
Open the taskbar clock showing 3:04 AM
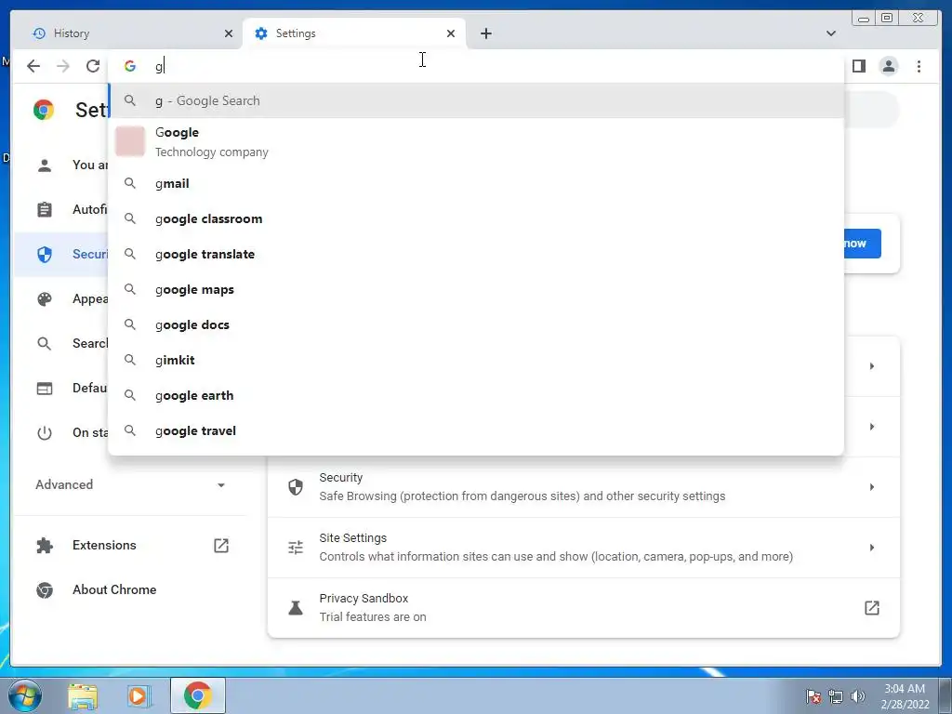tap(905, 695)
